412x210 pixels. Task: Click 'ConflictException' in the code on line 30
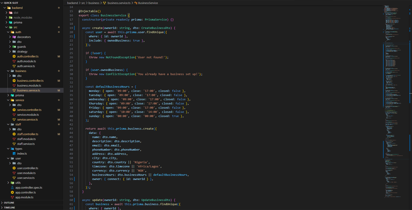[120, 74]
